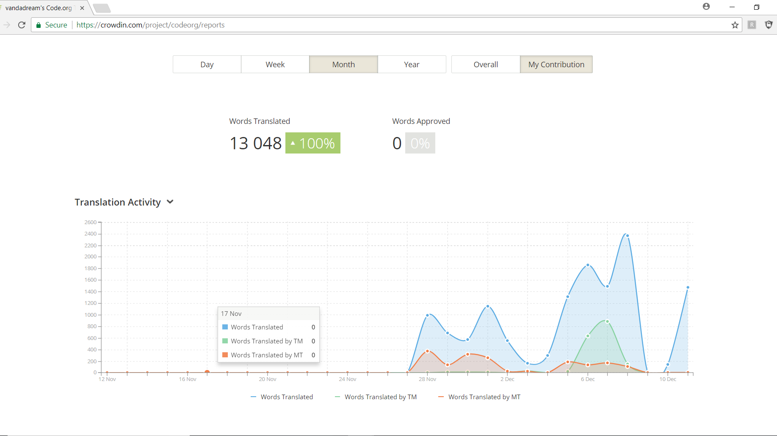Click the Words Approved heading
This screenshot has width=777, height=436.
point(421,121)
